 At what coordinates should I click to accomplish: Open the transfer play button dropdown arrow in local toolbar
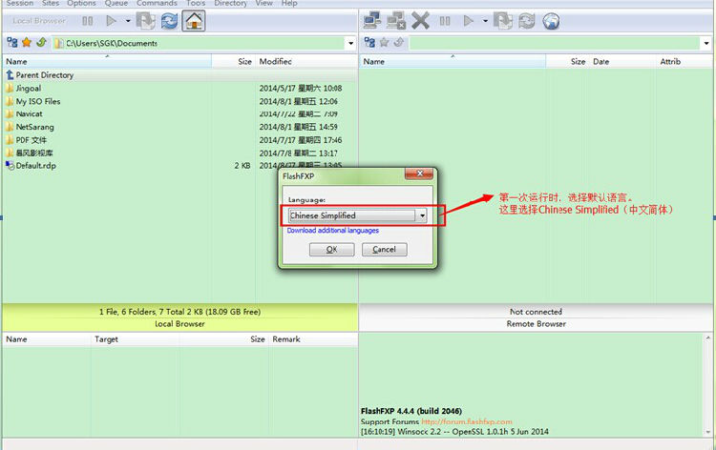pyautogui.click(x=127, y=20)
